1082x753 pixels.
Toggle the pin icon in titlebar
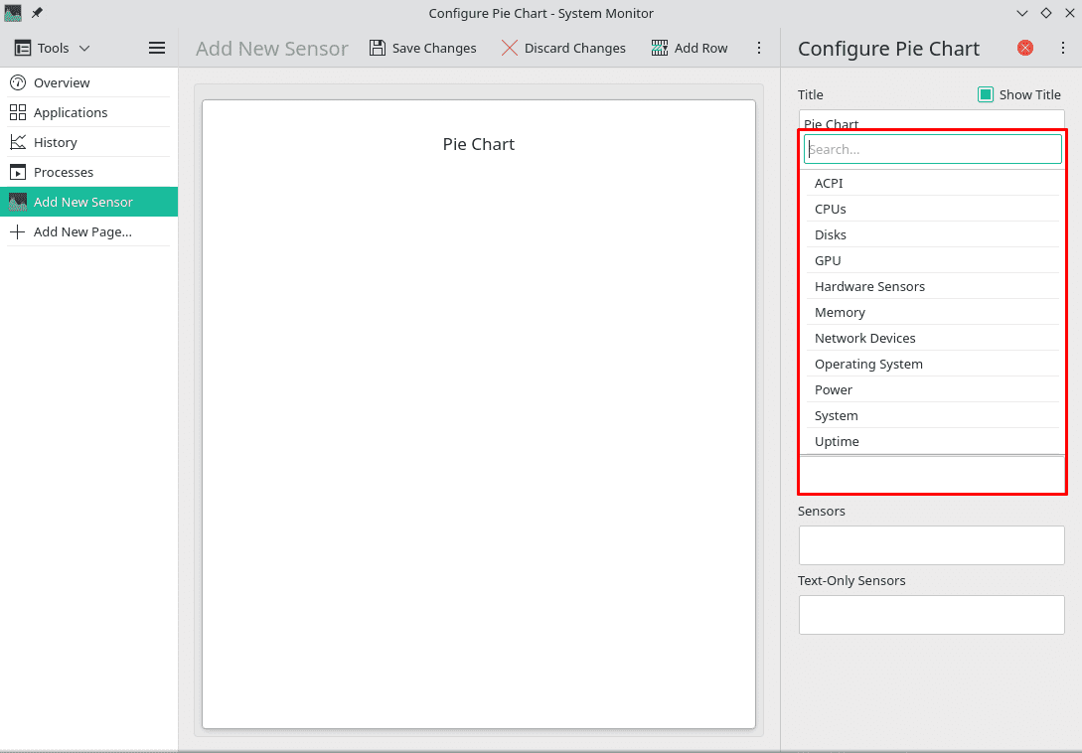tap(37, 13)
